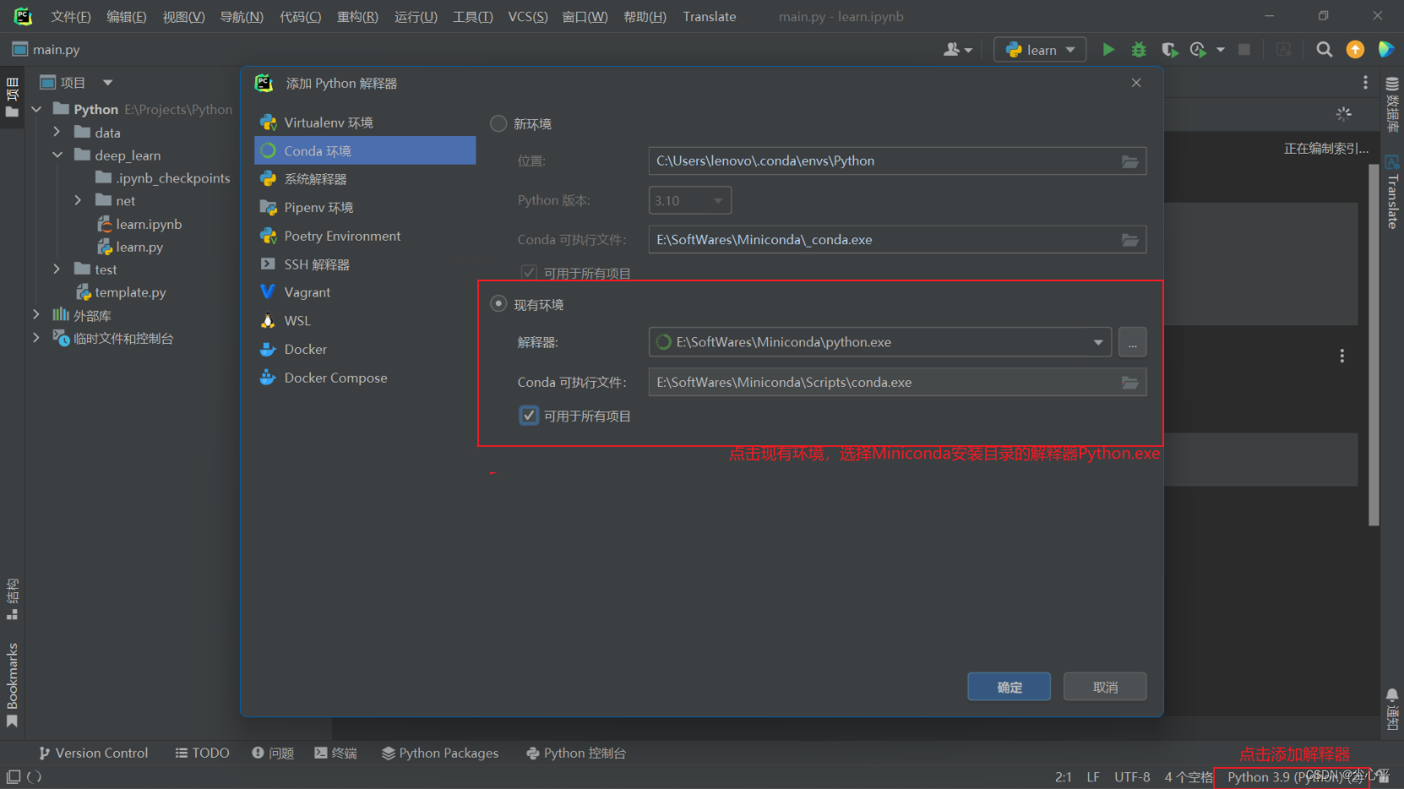Open the Edit menu
Image resolution: width=1404 pixels, height=789 pixels.
(126, 16)
